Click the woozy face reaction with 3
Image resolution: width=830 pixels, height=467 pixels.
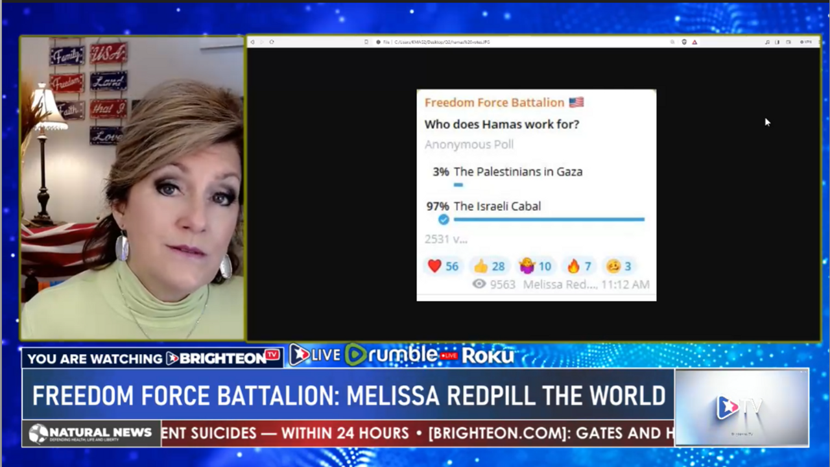pos(619,266)
